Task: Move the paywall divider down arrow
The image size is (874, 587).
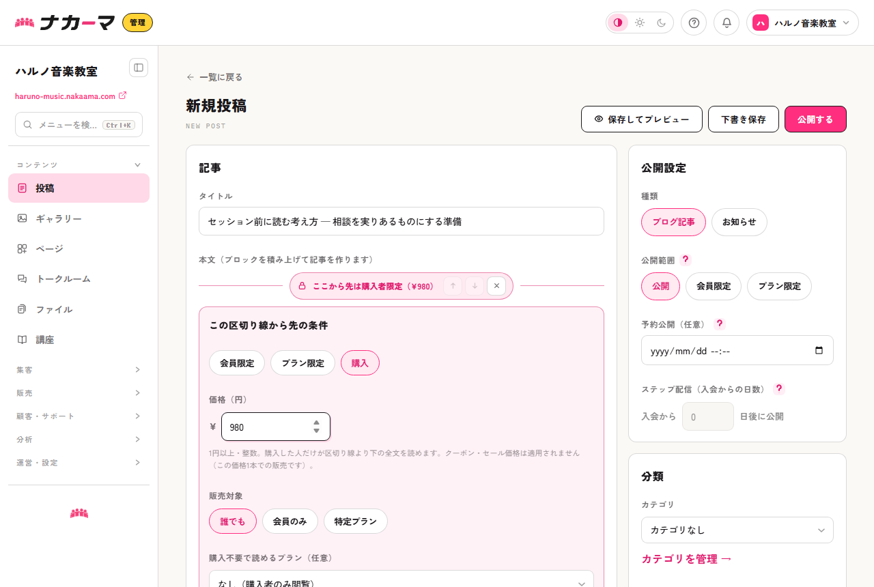Action: (475, 286)
